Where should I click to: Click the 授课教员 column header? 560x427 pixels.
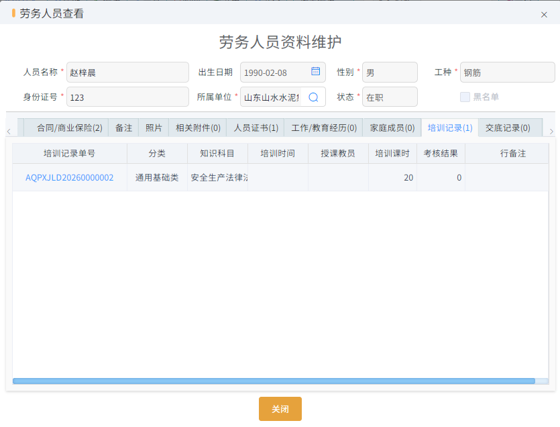point(338,154)
